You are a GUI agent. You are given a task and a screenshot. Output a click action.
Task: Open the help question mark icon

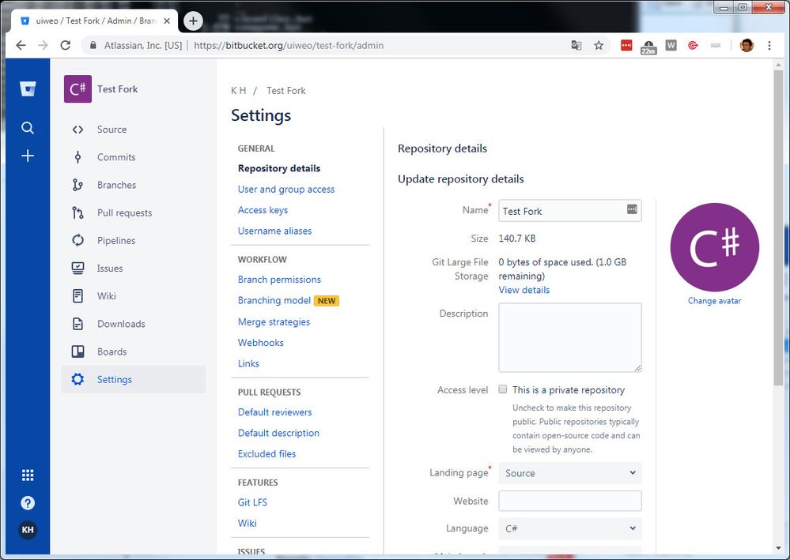tap(28, 502)
